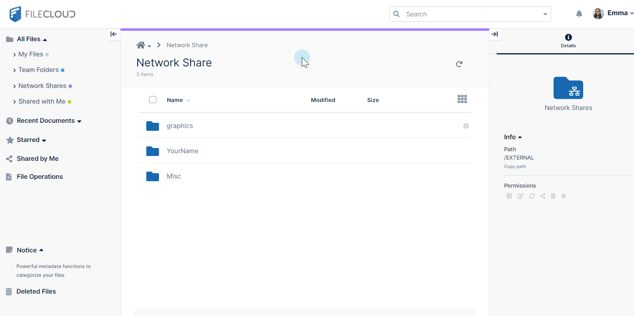
Task: Refresh the Network Share listing
Action: click(x=459, y=64)
